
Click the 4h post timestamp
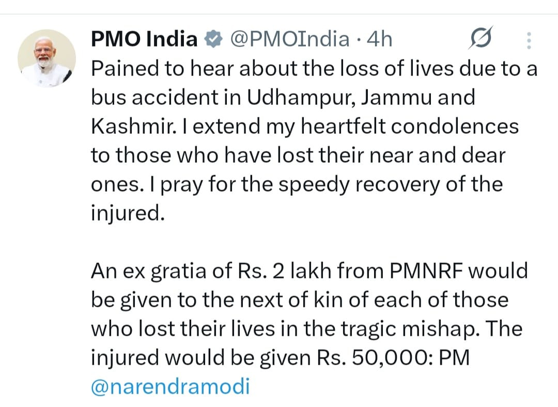click(x=379, y=39)
